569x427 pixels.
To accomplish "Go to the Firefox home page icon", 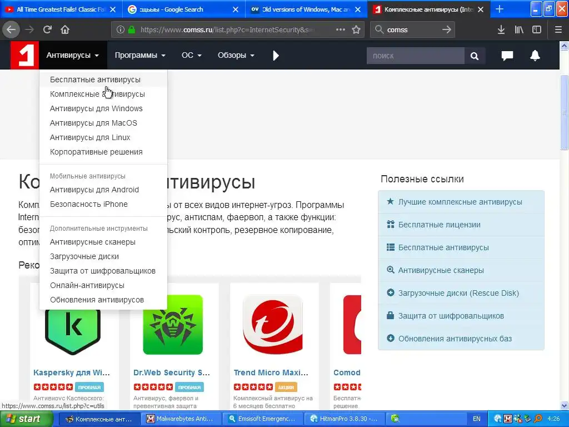I will pos(65,29).
